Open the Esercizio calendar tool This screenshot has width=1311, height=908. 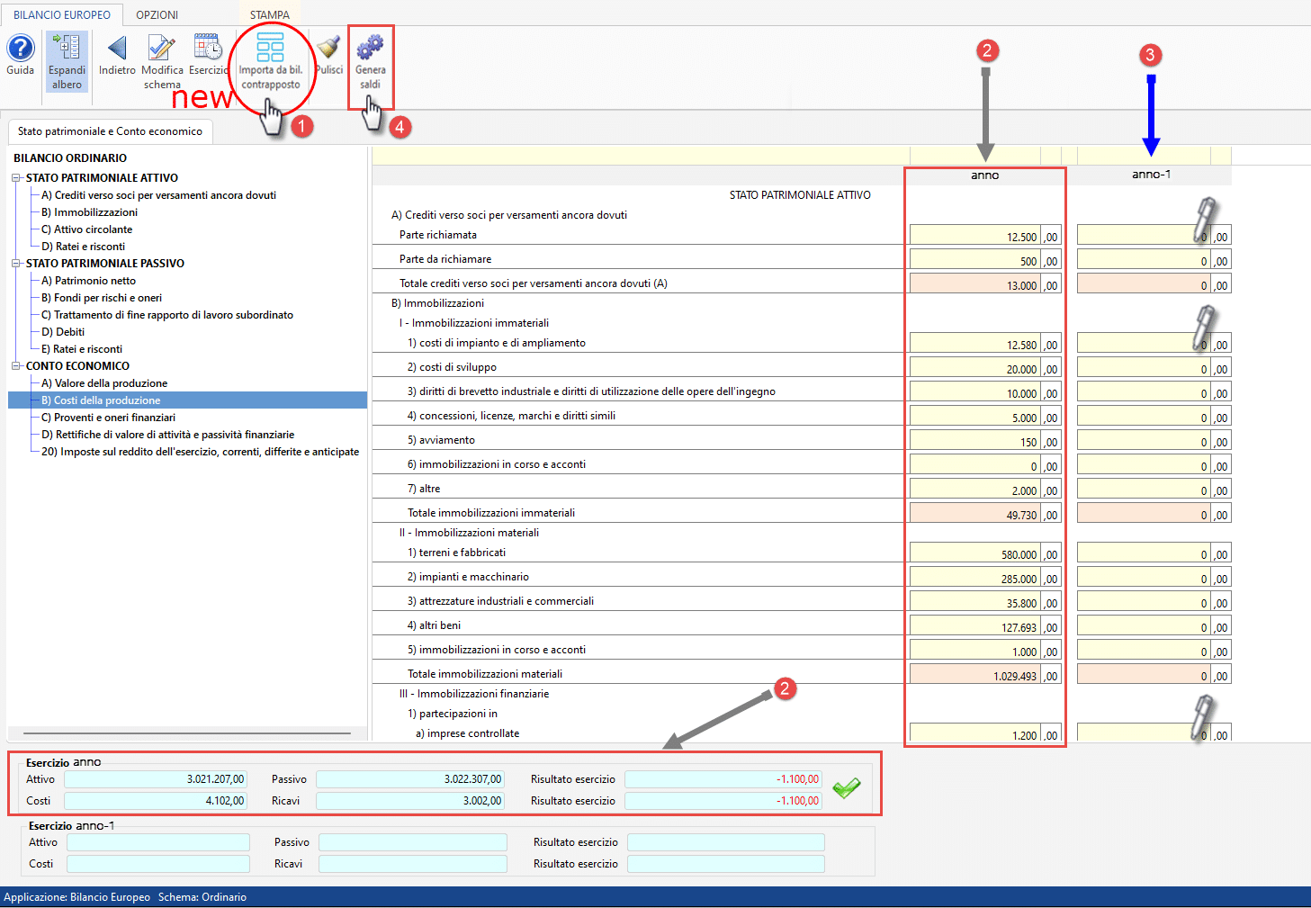point(209,55)
